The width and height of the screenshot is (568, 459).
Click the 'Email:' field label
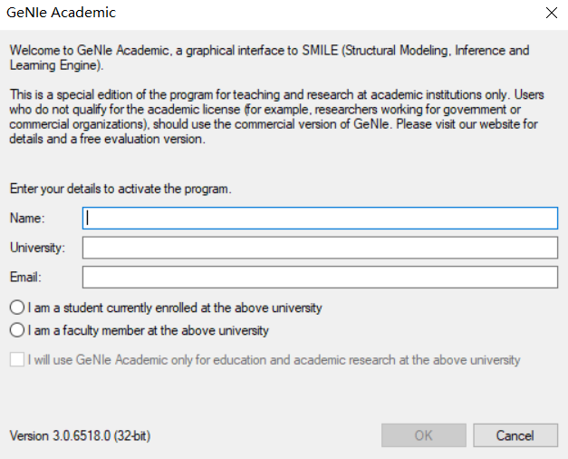[x=25, y=278]
